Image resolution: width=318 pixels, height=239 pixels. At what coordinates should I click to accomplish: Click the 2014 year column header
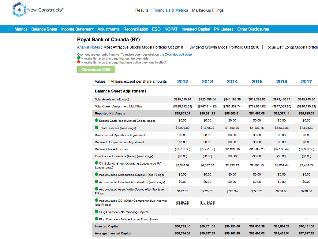pos(232,81)
